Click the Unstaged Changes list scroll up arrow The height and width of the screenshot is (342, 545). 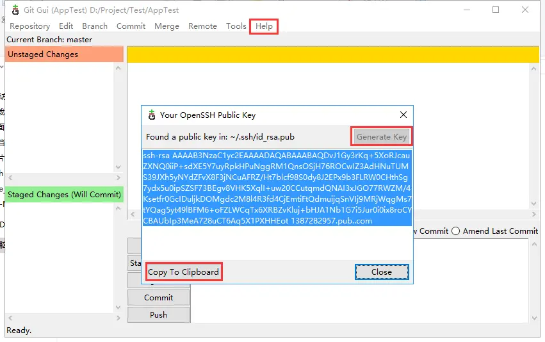pos(118,68)
